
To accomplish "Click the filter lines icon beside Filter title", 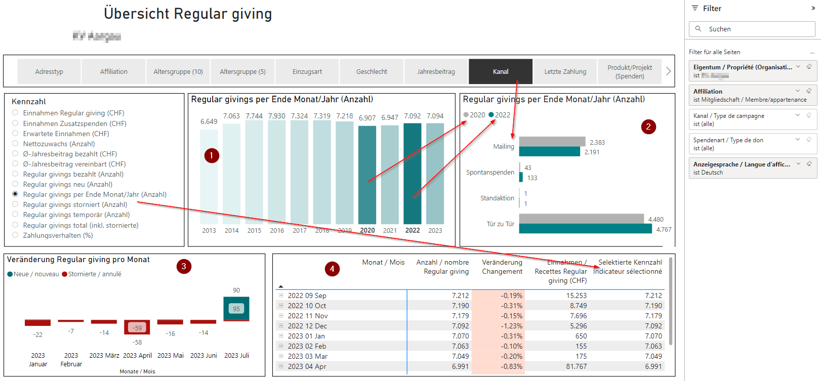I will [x=695, y=8].
